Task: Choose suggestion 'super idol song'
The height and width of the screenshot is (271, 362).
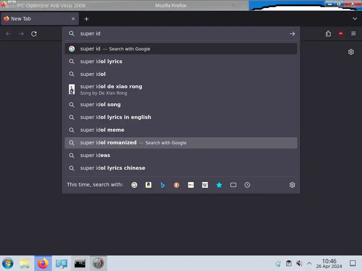Action: pos(181,104)
